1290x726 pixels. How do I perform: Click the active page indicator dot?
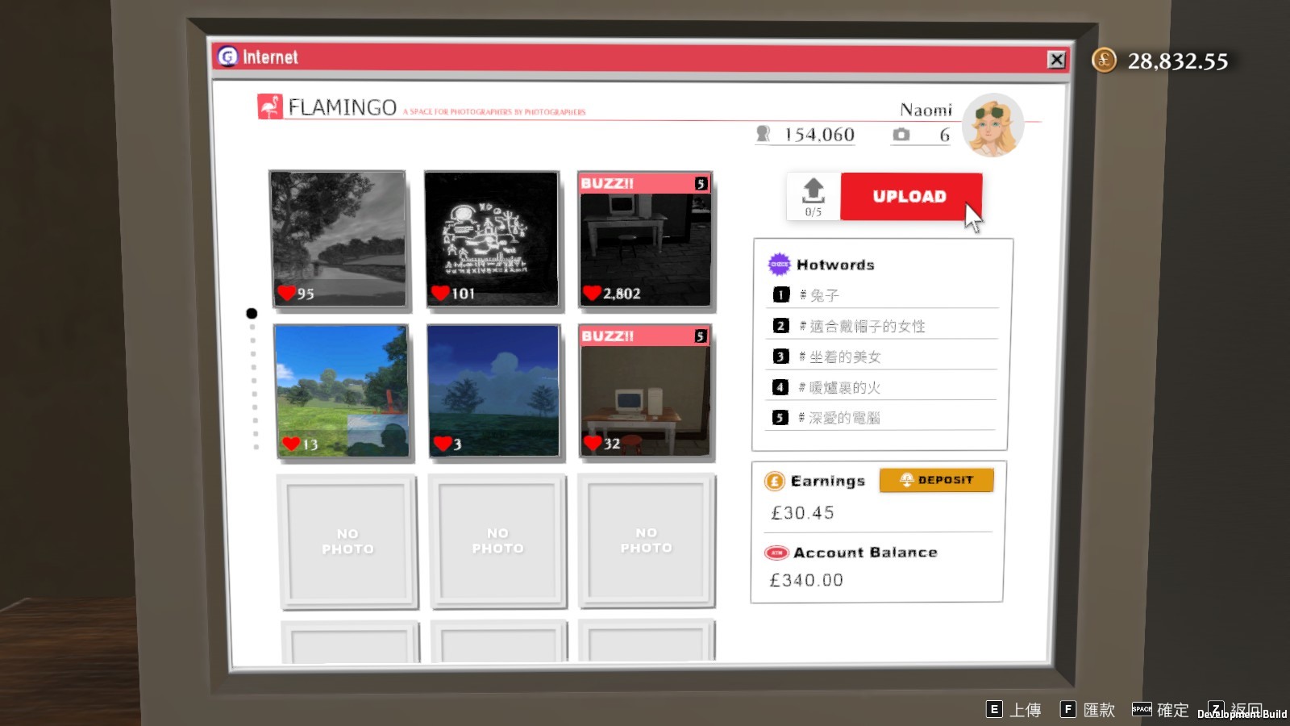point(252,313)
